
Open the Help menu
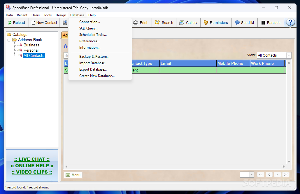click(x=92, y=15)
